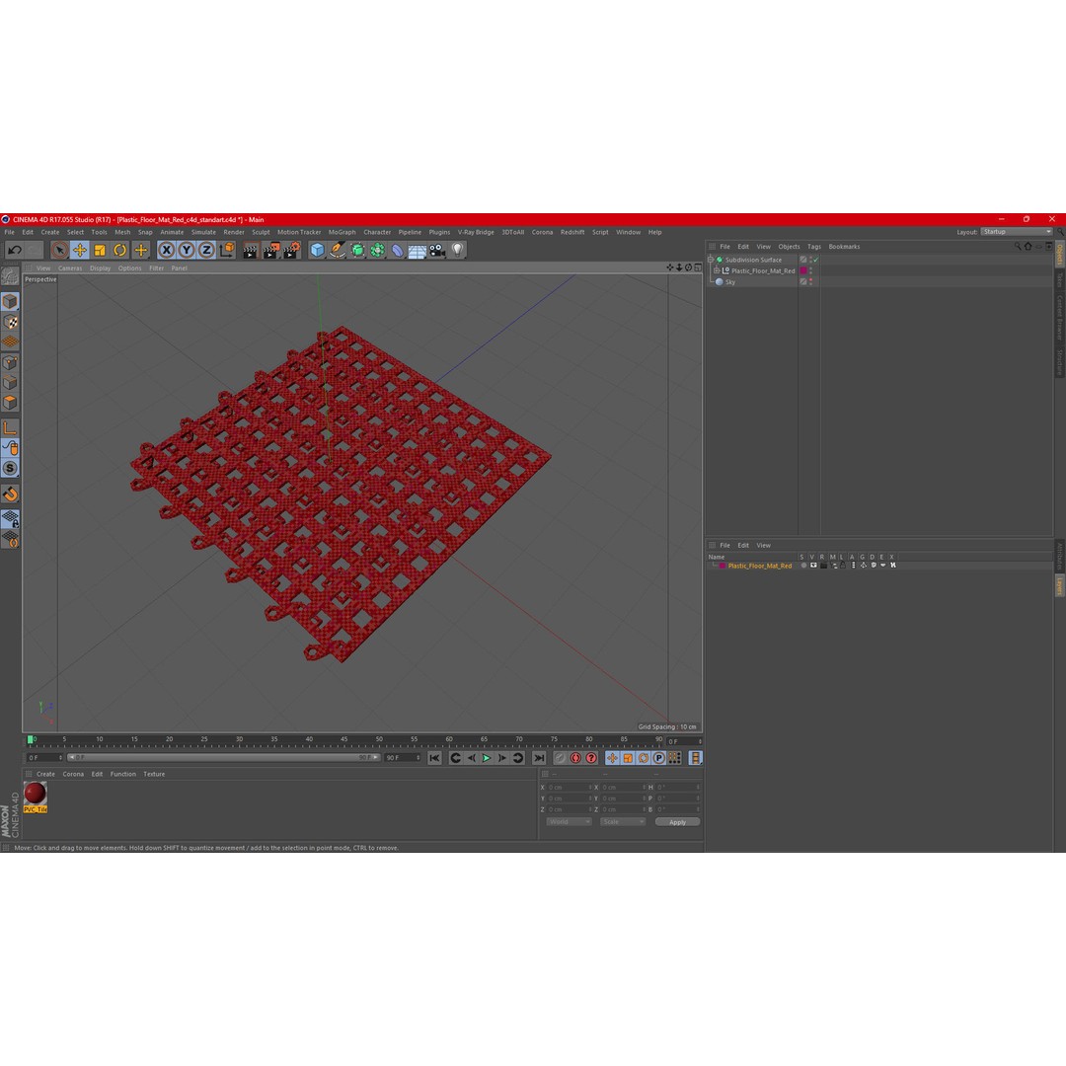Toggle Position keyframe recording in timeline bar
This screenshot has width=1066, height=1066.
point(612,757)
